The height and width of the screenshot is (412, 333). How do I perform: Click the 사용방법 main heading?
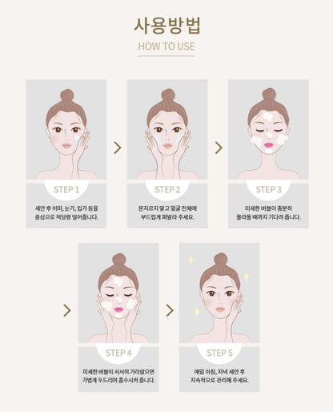pos(167,26)
